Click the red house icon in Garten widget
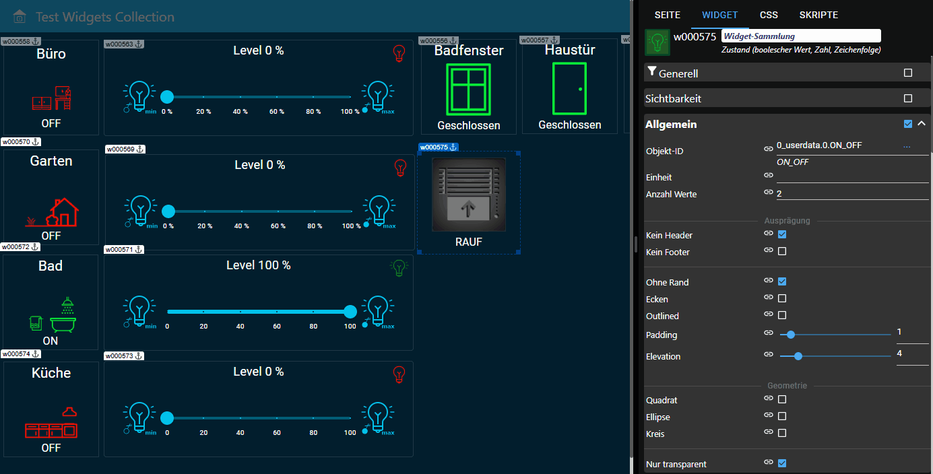Image resolution: width=933 pixels, height=474 pixels. point(51,212)
